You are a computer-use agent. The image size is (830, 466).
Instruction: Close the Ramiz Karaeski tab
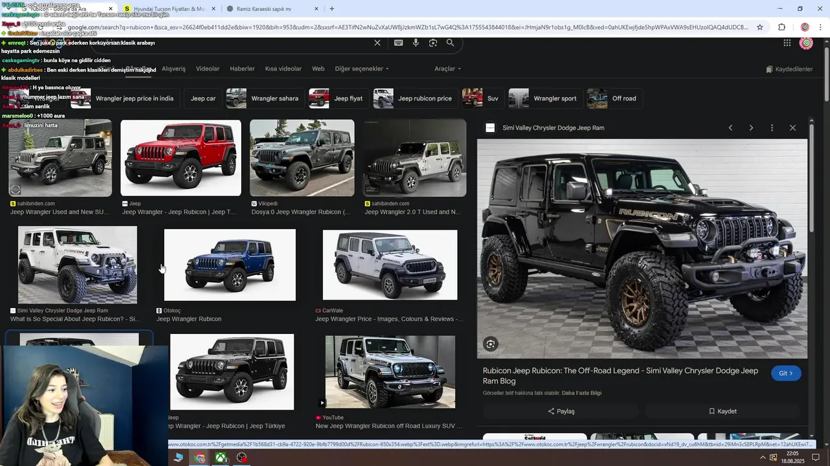click(x=316, y=9)
